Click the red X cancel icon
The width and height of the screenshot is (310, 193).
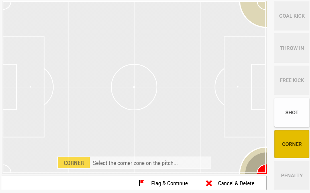pyautogui.click(x=209, y=183)
